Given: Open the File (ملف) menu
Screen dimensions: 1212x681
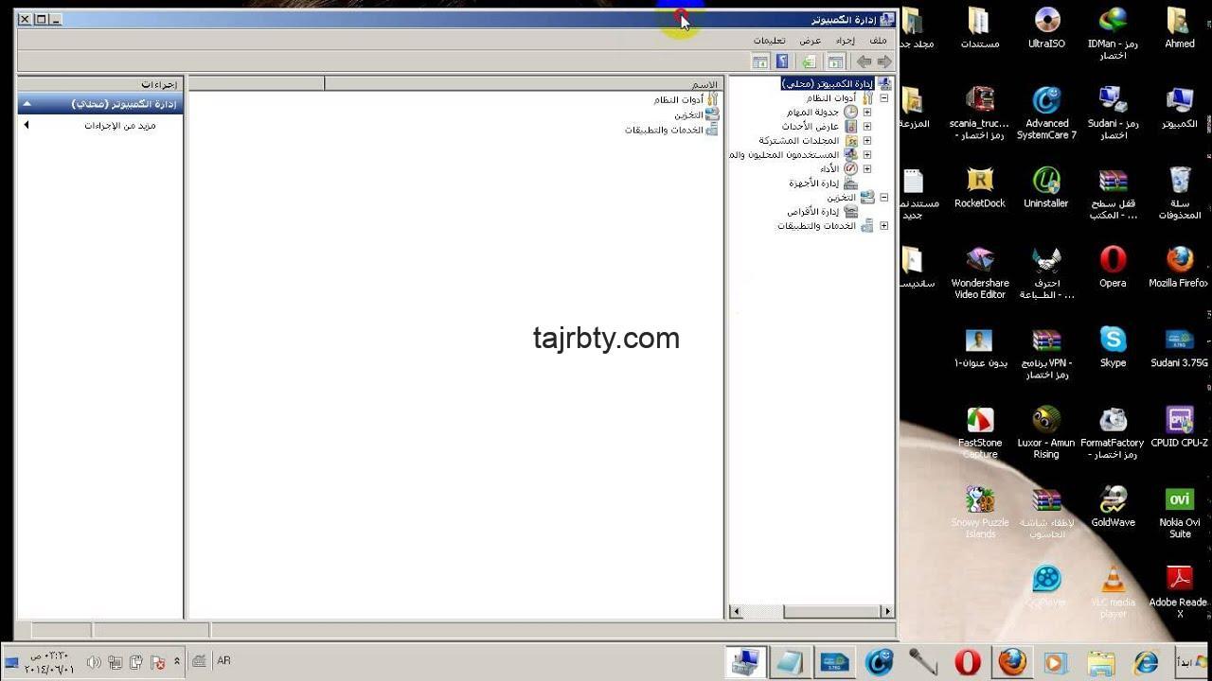Looking at the screenshot, I should click(x=878, y=40).
